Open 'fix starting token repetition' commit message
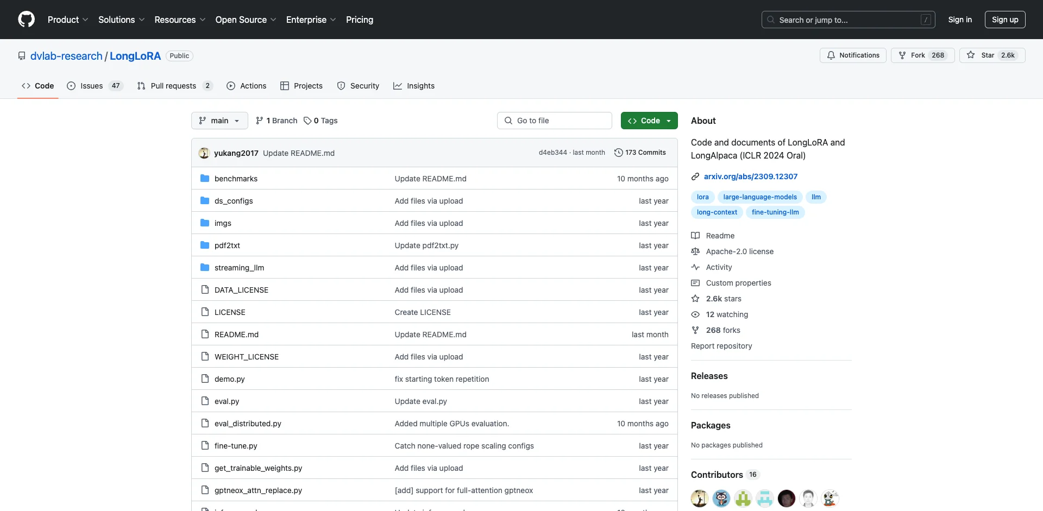Image resolution: width=1043 pixels, height=511 pixels. (x=442, y=379)
